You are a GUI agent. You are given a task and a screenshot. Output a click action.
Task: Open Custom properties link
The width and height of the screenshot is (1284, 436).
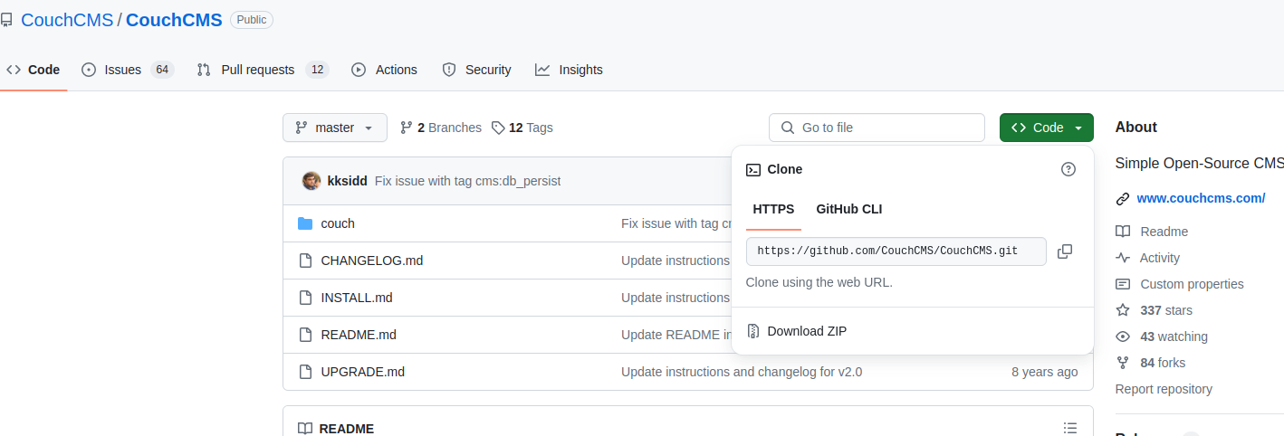point(1192,284)
